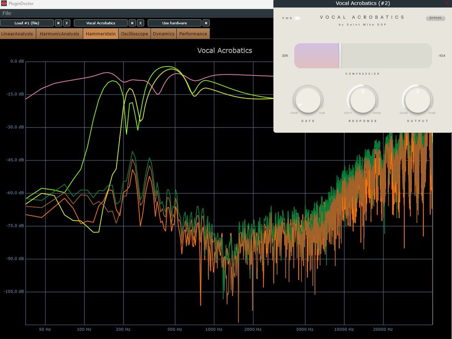
Task: Click the 'by Saint Mike DSP' text
Action: (362, 25)
